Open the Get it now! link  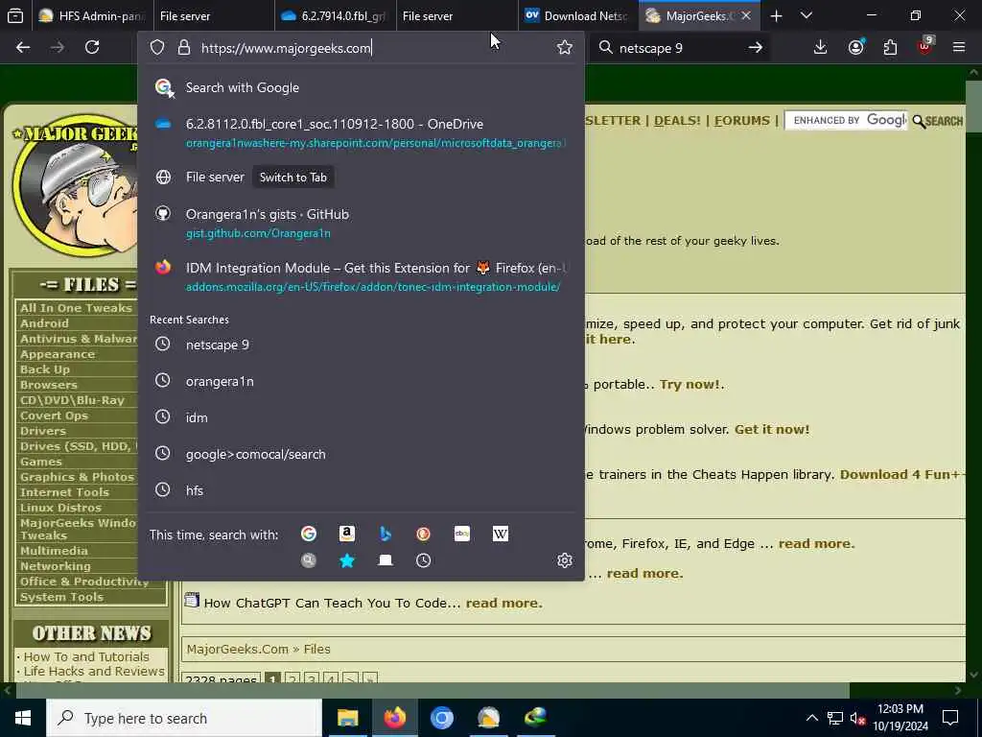772,429
